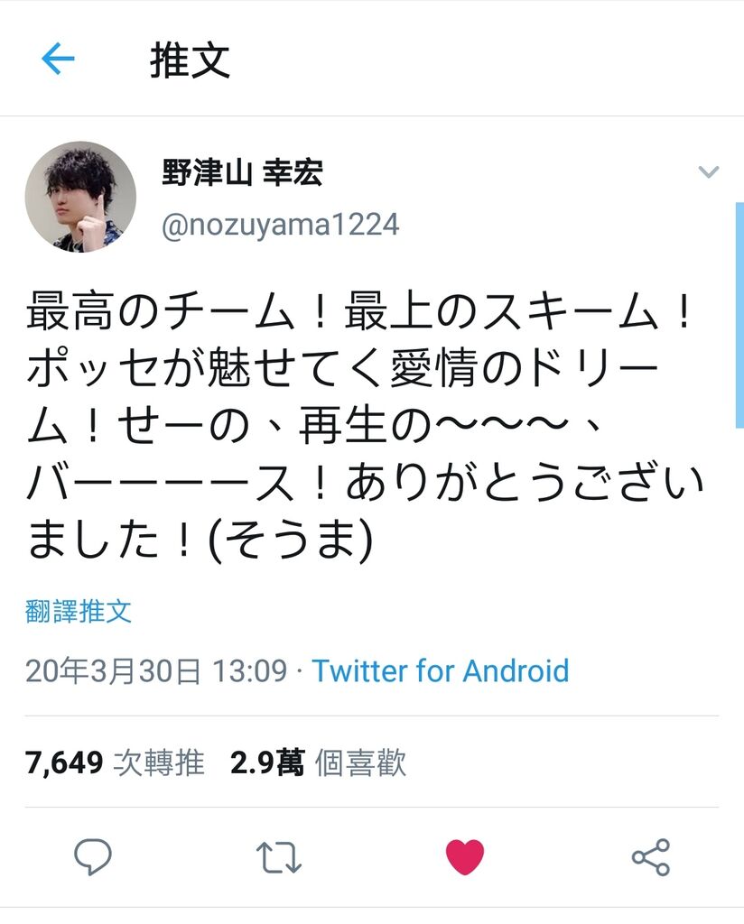744x924 pixels.
Task: Open the Twitter for Android source link
Action: tap(441, 670)
